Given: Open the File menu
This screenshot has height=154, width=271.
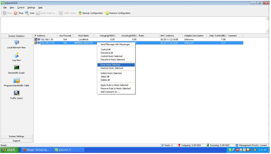Looking at the screenshot, I should coord(5,8).
